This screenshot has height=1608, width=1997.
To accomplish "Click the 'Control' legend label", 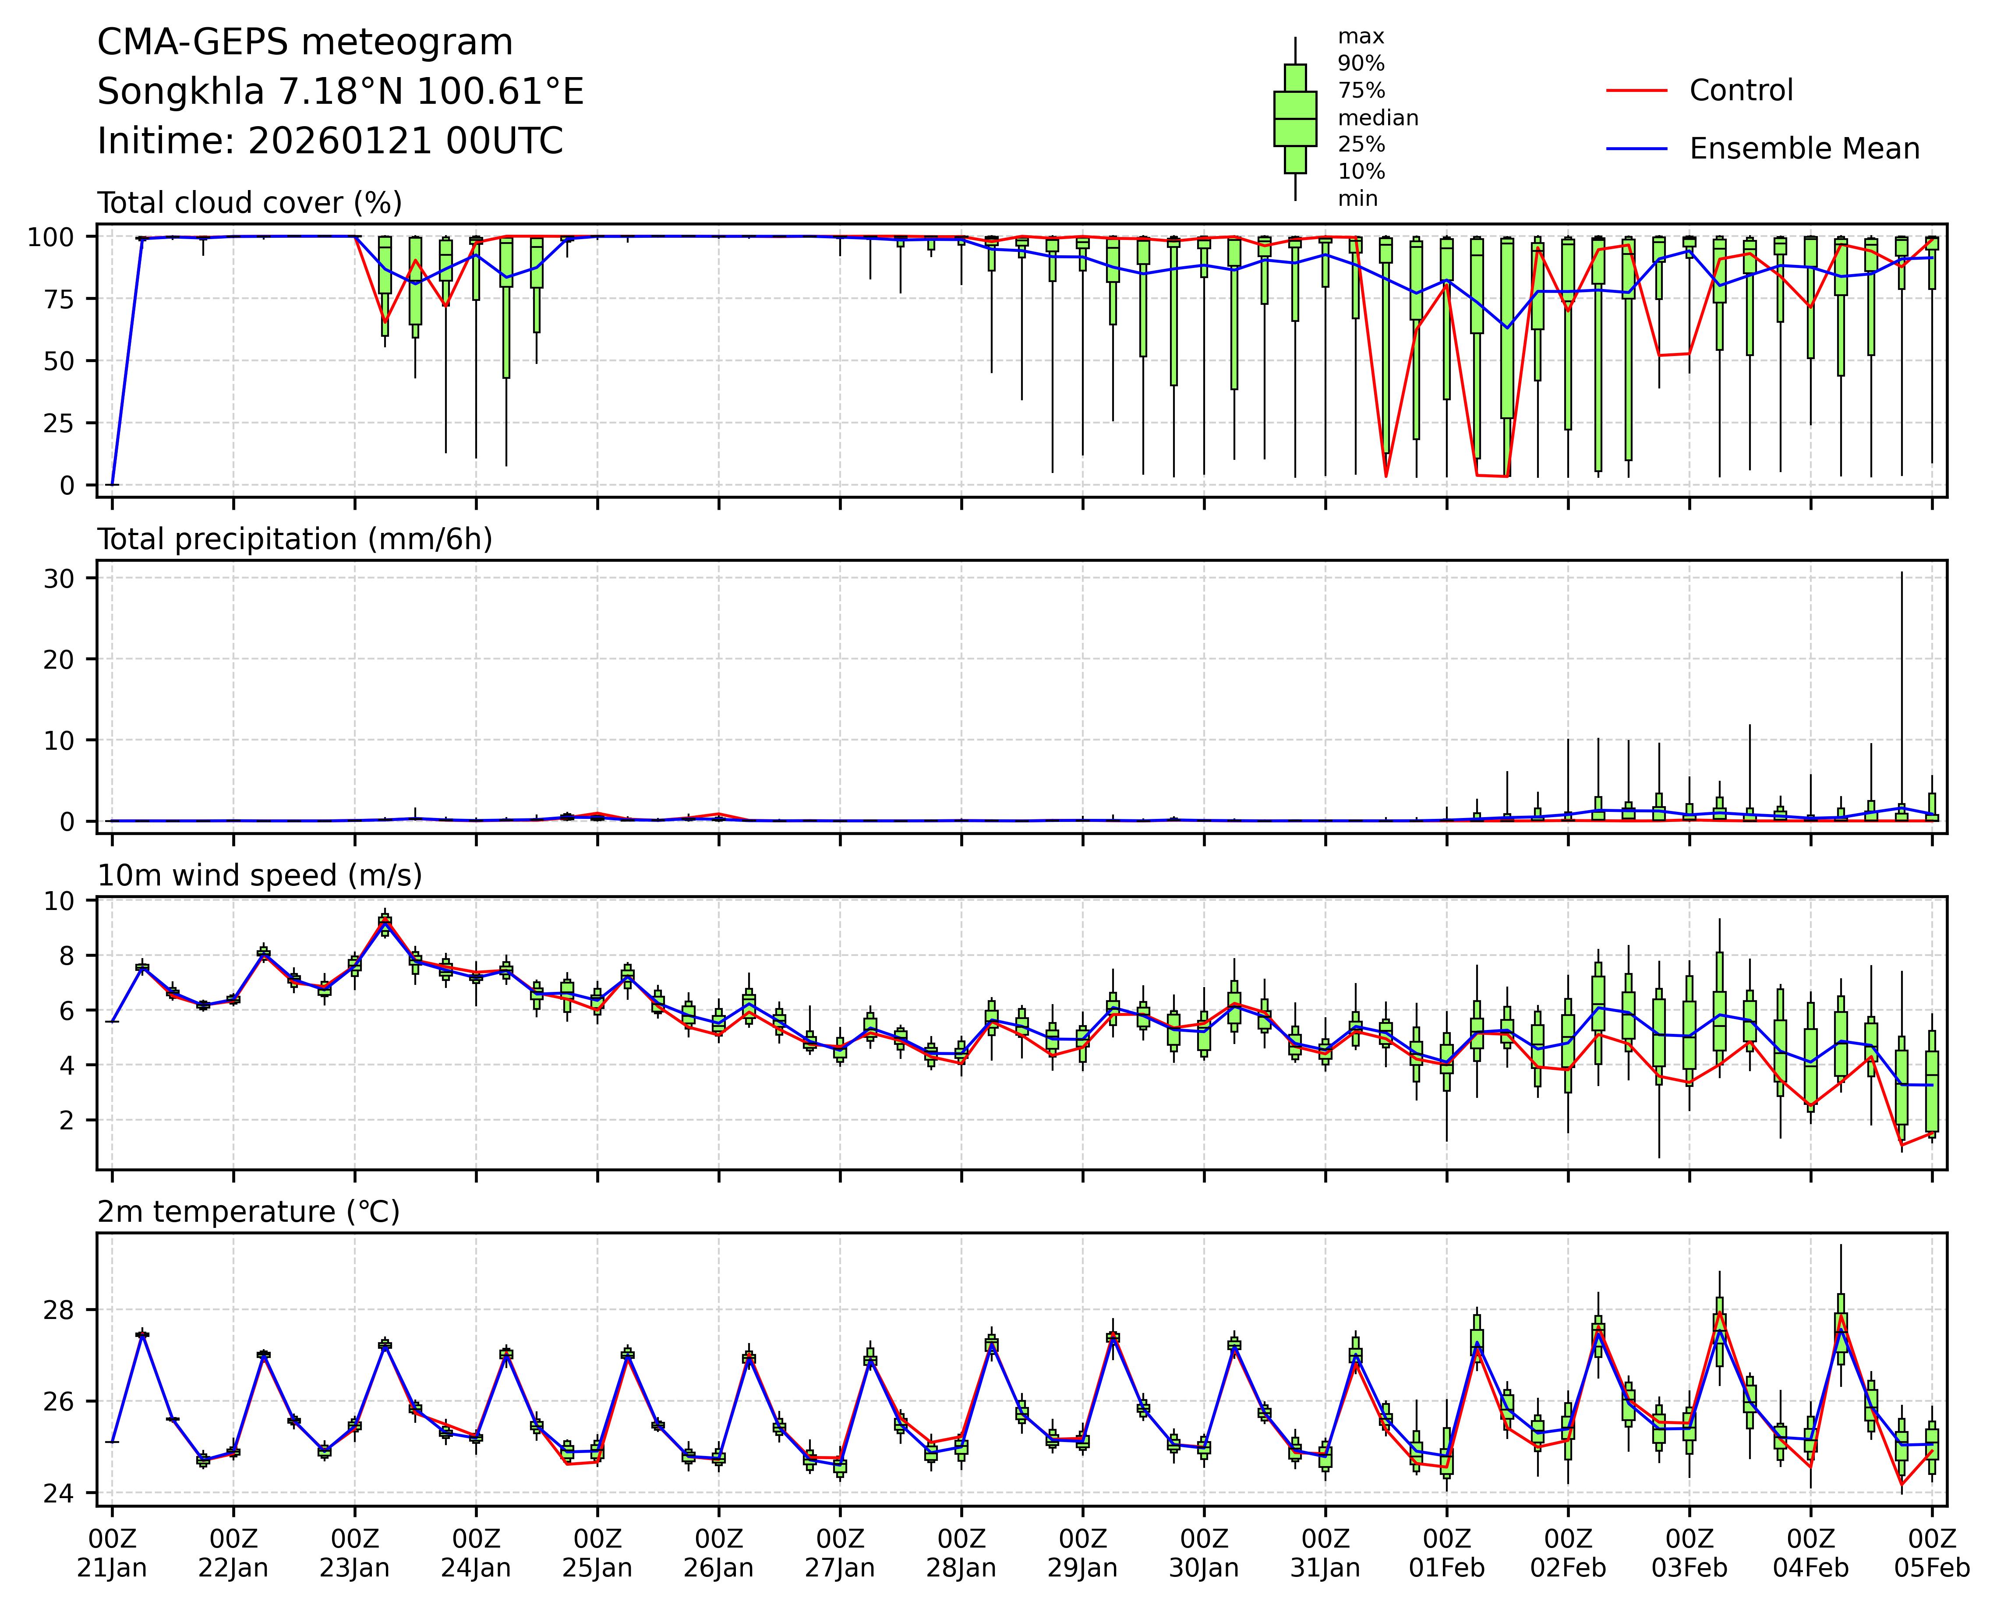I will [1740, 91].
